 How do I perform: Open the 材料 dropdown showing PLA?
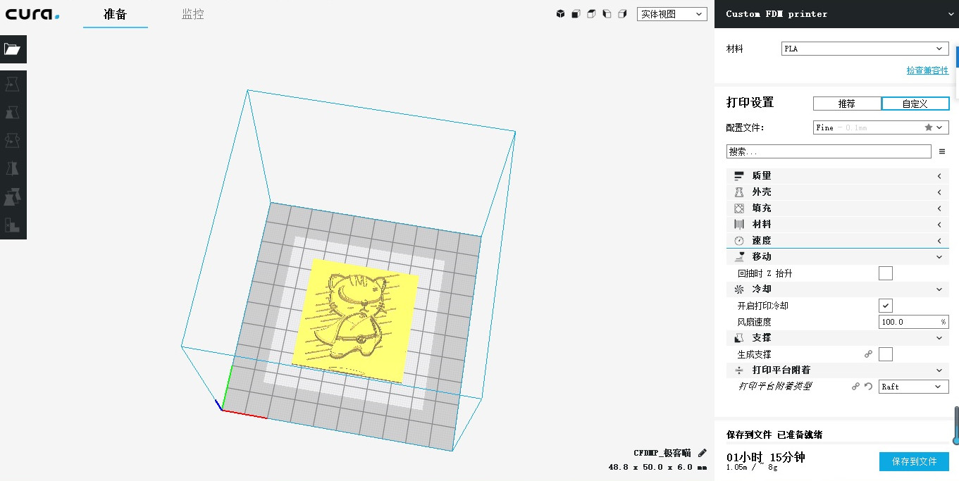[864, 48]
